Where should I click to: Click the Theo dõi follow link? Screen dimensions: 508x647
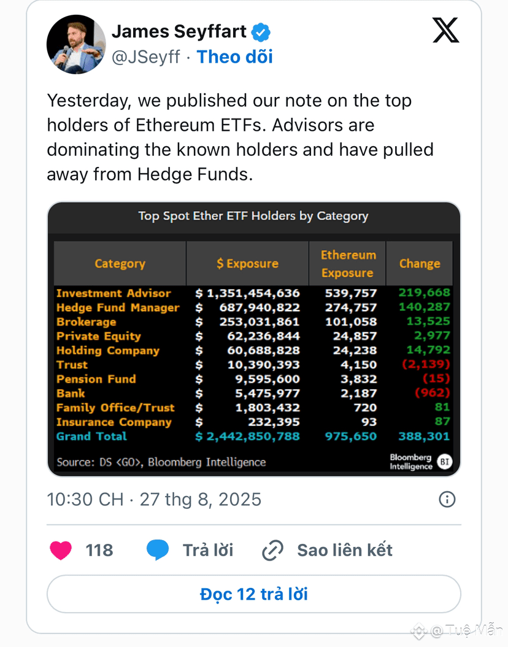[x=234, y=57]
